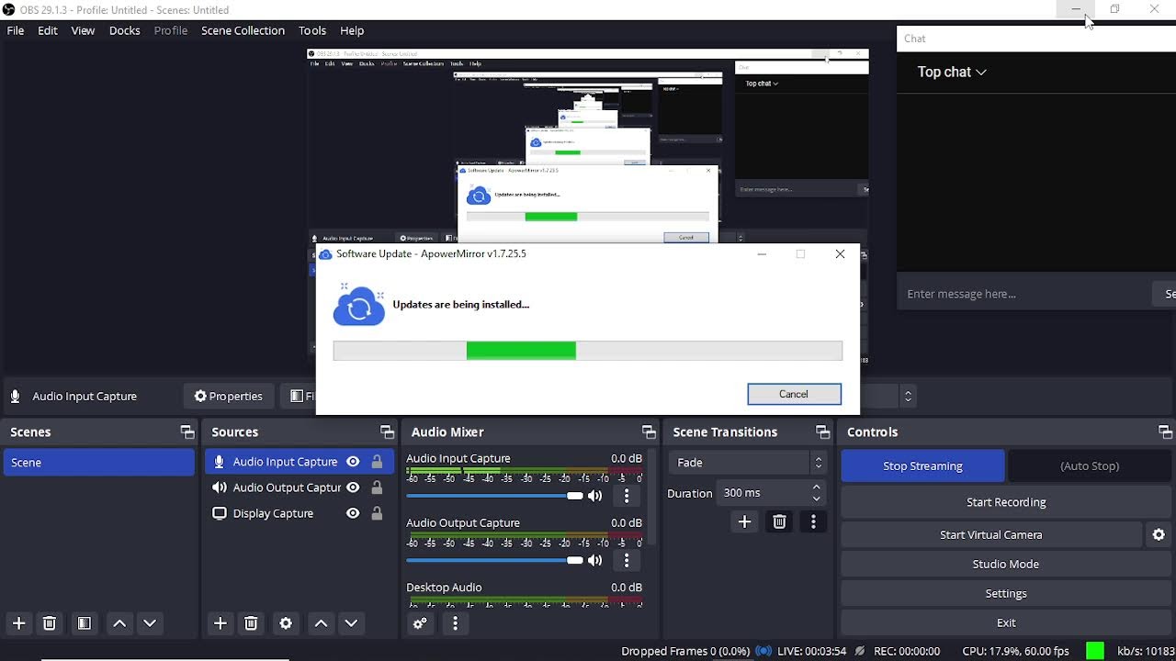Mute Audio Output Capture speaker icon

595,560
